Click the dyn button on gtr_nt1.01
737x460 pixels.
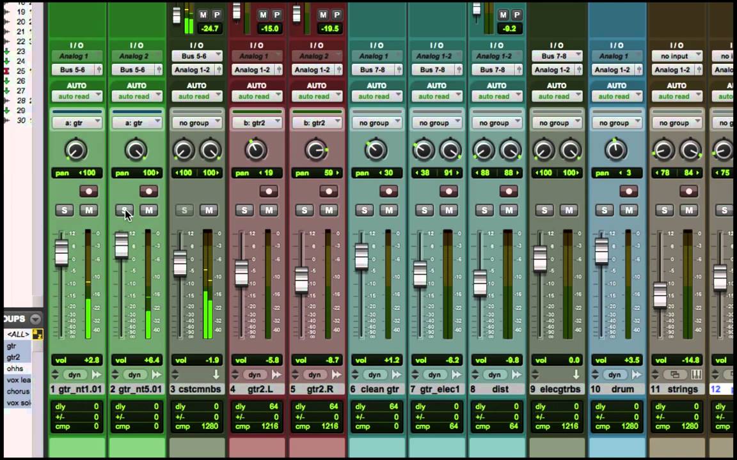(75, 374)
